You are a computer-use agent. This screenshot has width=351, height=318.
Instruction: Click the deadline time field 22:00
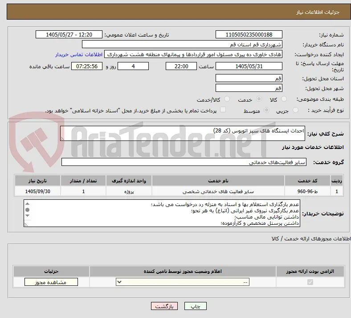tap(181, 66)
